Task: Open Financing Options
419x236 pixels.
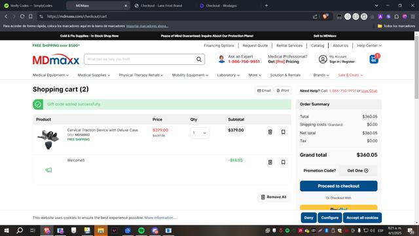Action: pos(219,45)
